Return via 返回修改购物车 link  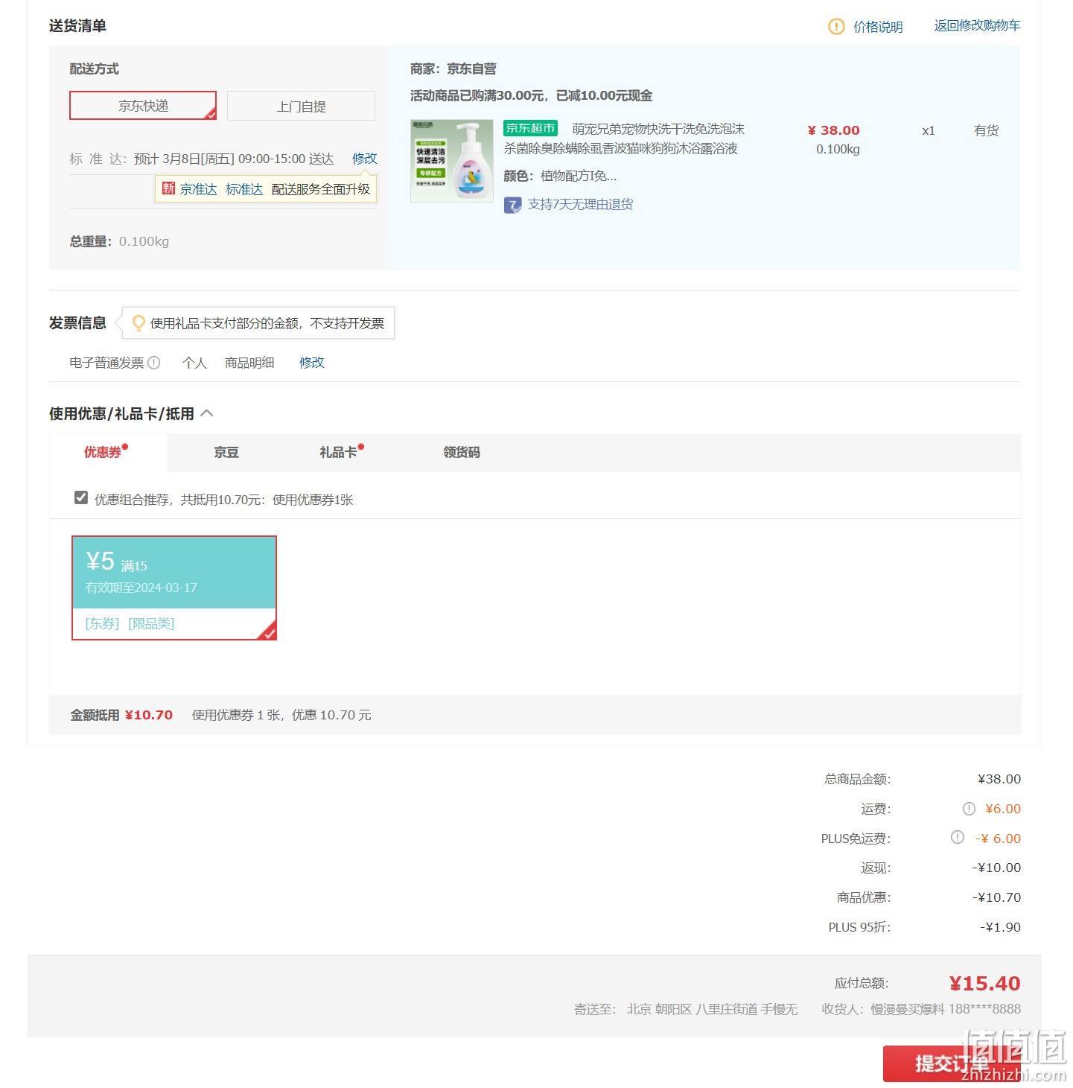click(977, 25)
